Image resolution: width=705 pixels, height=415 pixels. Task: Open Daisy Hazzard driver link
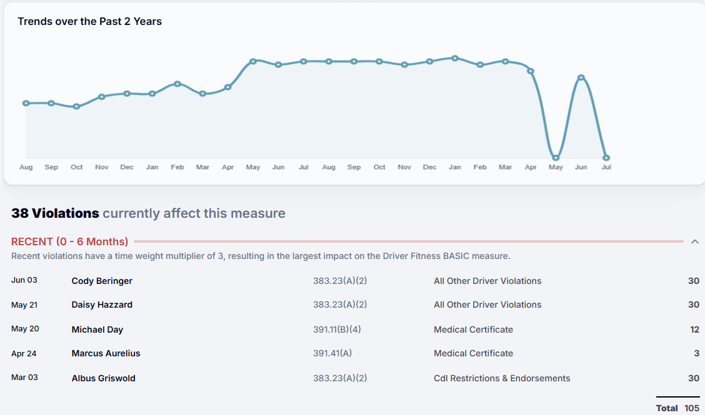tap(102, 305)
